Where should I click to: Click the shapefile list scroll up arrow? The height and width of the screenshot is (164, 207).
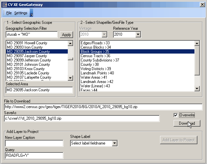click(197, 43)
